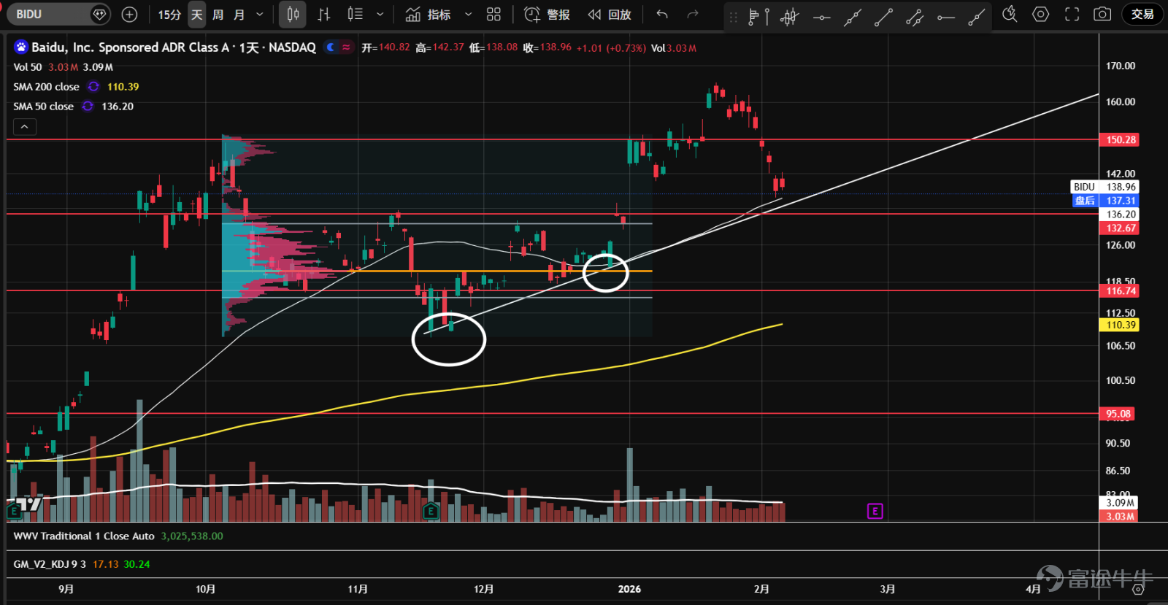Click the purple upcoming earnings E marker

pos(875,512)
